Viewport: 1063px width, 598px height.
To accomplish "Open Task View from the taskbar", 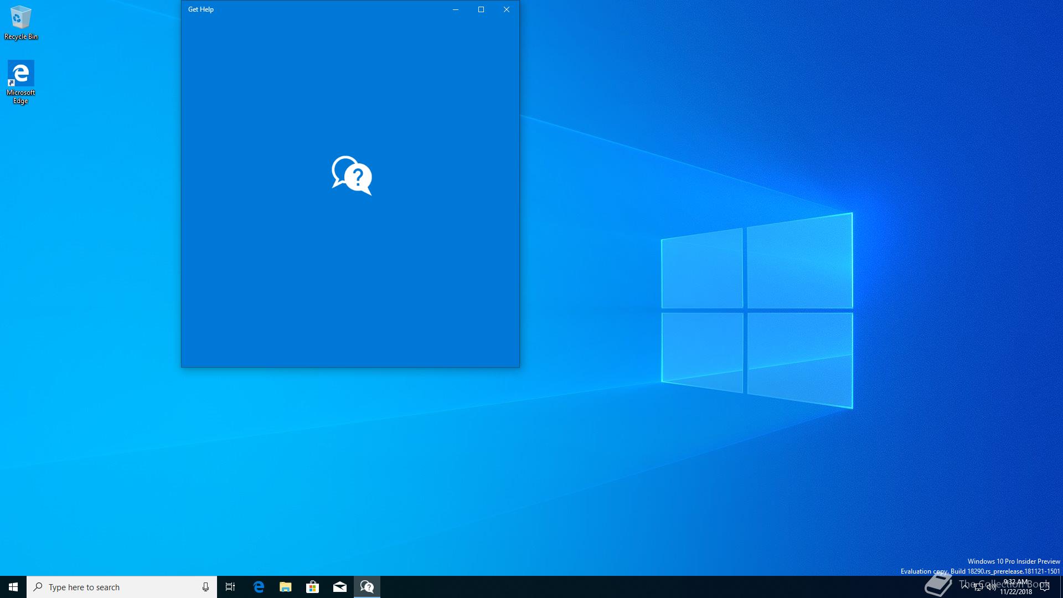I will tap(230, 587).
